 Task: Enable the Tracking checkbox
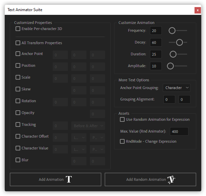18,124
